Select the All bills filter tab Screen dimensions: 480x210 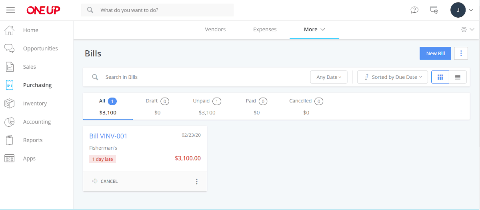coord(108,106)
